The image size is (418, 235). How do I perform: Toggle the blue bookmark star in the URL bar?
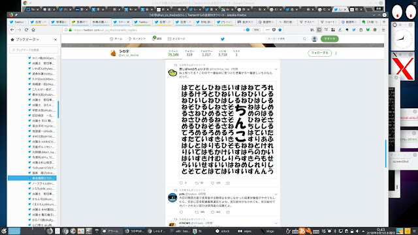click(x=280, y=30)
